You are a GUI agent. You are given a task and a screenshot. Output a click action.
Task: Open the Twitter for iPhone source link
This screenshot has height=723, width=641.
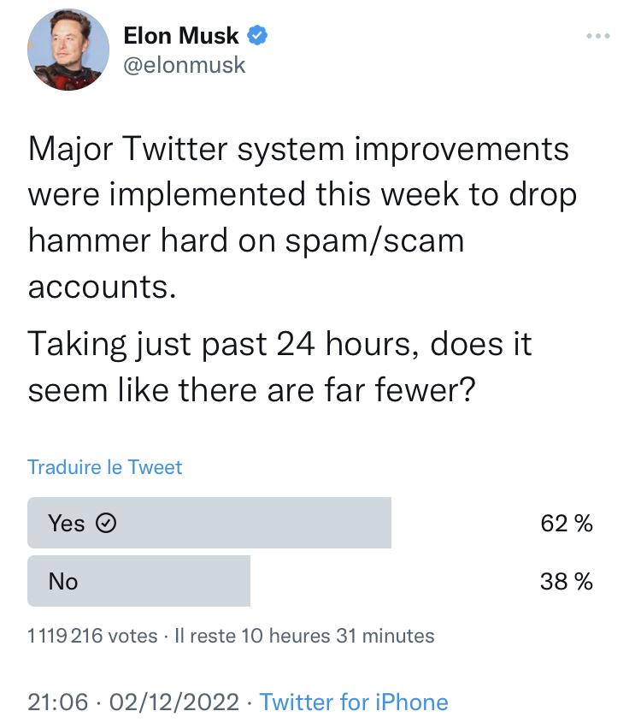point(354,702)
